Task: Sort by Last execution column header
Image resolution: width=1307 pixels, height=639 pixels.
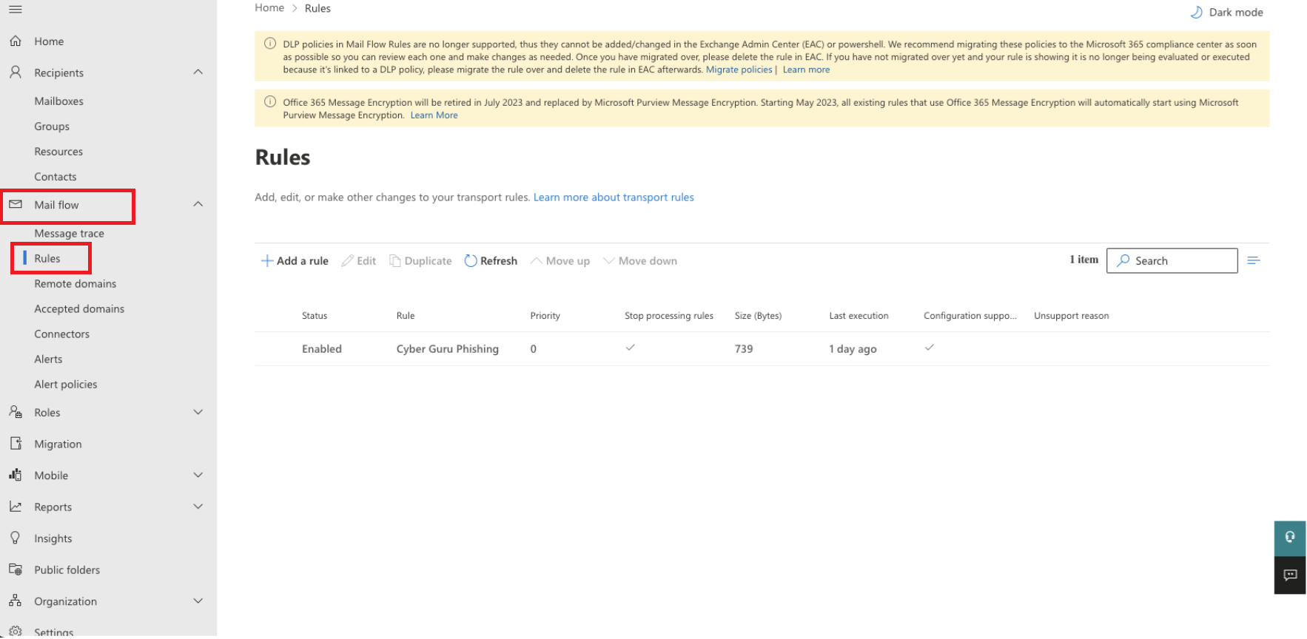Action: point(859,316)
